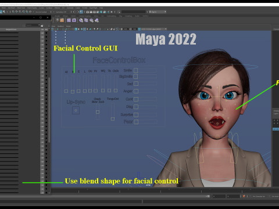Click the first clapperboard render icon
279x209 pixels.
pos(87,12)
